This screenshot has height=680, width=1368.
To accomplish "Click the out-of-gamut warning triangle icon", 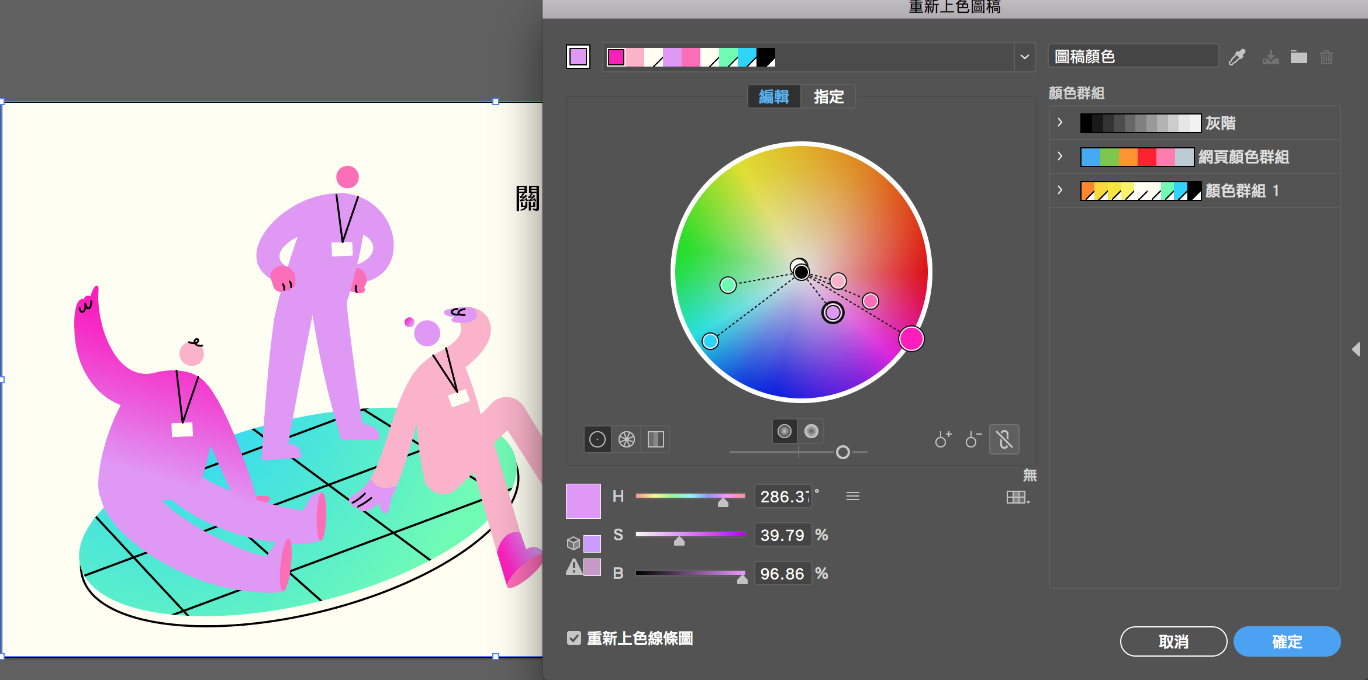I will click(574, 567).
